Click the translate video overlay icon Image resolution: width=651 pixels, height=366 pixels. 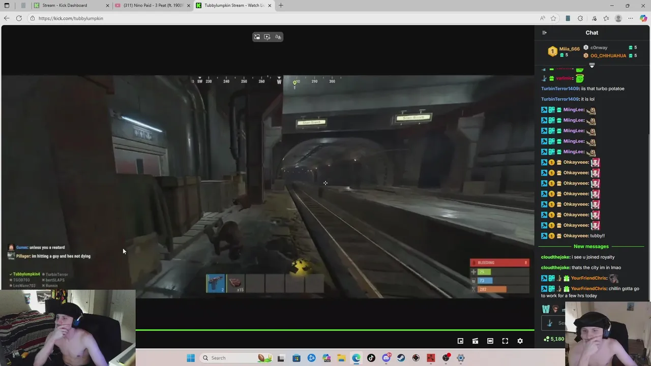click(278, 37)
